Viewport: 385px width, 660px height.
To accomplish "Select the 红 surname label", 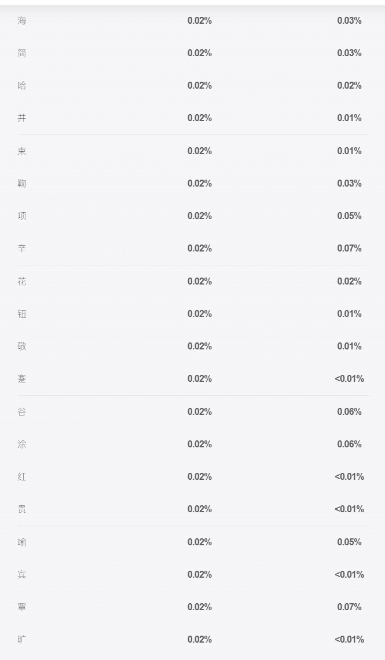I will 22,476.
